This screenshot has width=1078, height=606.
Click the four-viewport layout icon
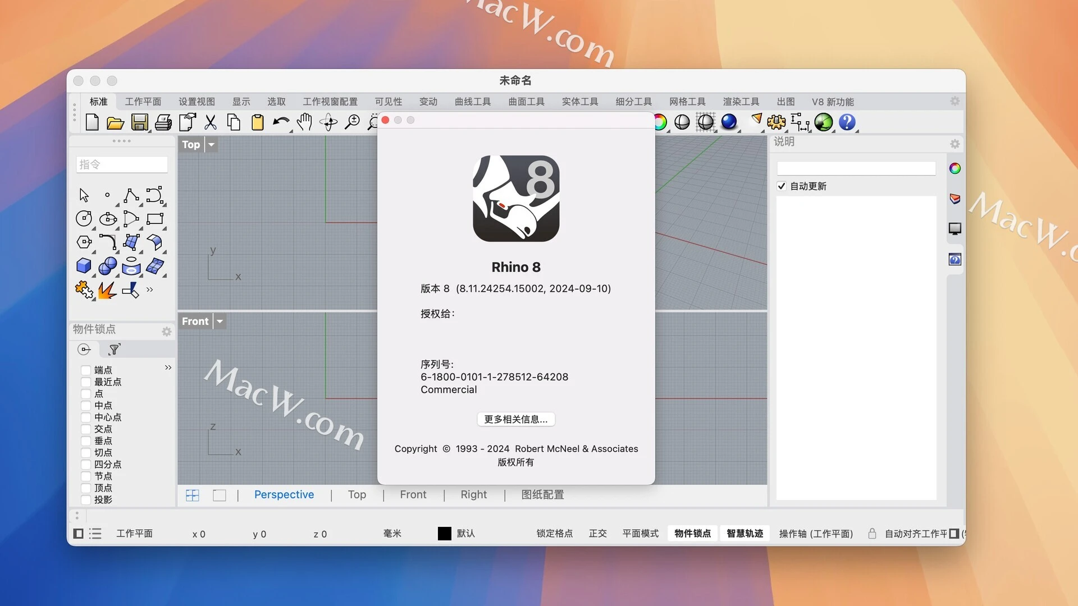[193, 495]
